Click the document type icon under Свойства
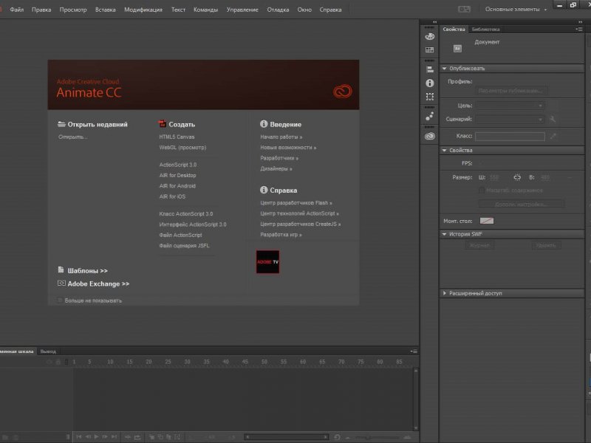 (x=457, y=48)
